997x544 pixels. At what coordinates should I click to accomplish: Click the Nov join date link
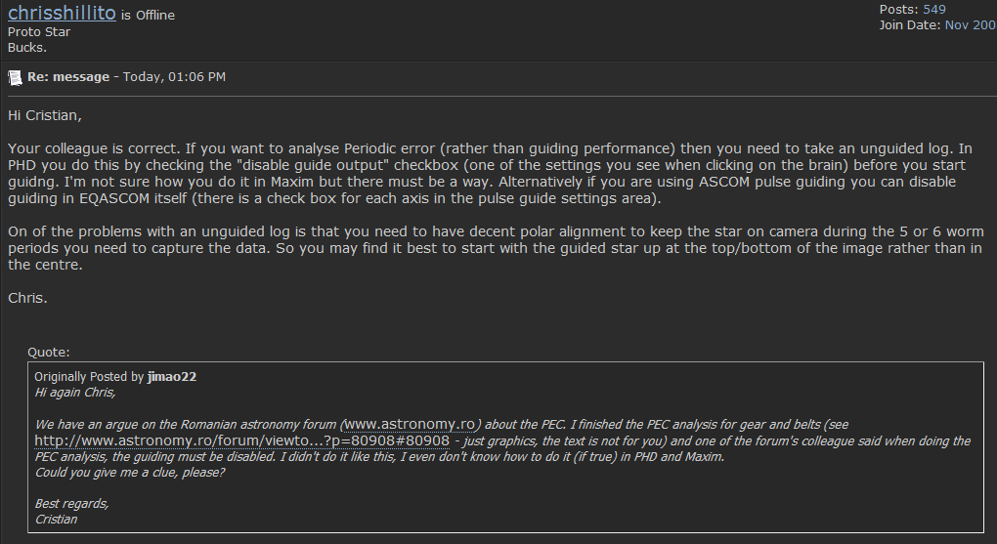tap(971, 25)
